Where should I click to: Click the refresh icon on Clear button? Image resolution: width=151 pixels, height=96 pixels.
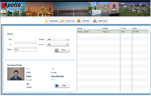56,50
